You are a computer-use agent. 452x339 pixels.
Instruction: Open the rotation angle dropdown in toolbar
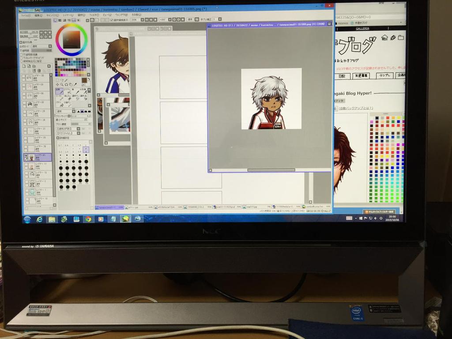pos(166,19)
